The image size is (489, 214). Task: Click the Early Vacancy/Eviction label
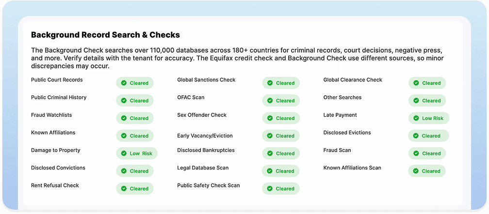(x=205, y=136)
